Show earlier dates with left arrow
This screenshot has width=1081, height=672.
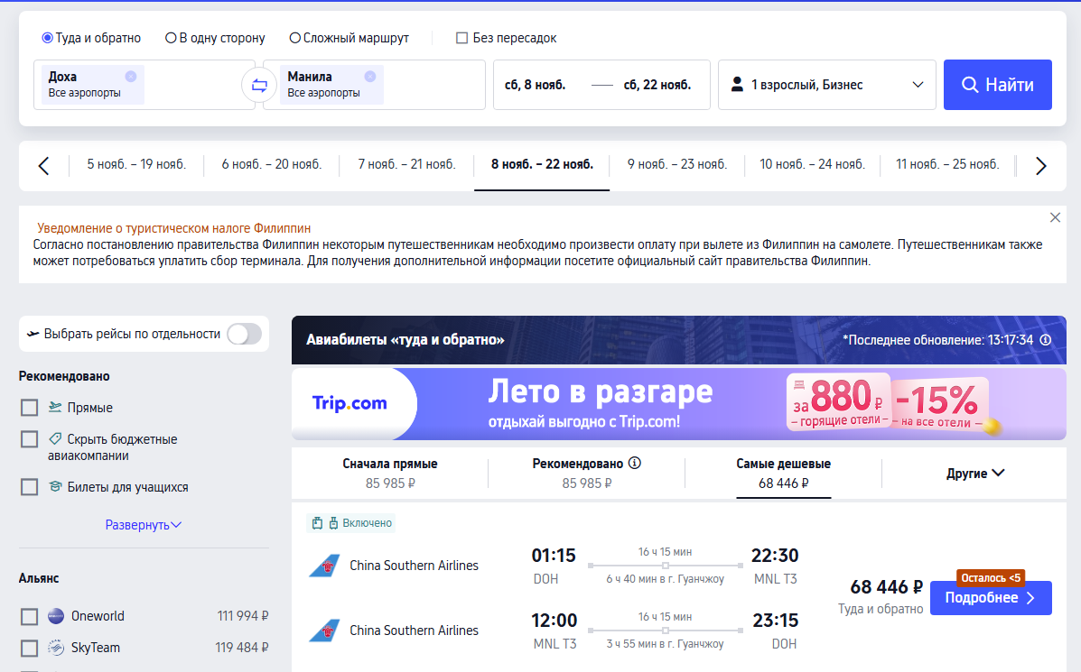click(43, 166)
